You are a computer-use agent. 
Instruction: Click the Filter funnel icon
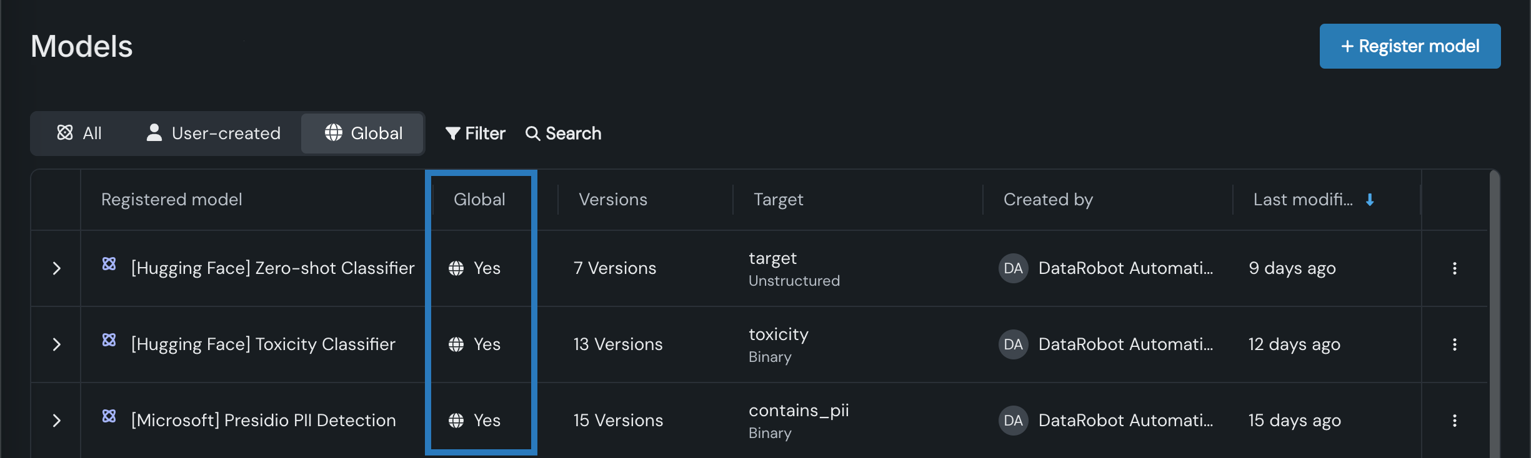(x=452, y=134)
